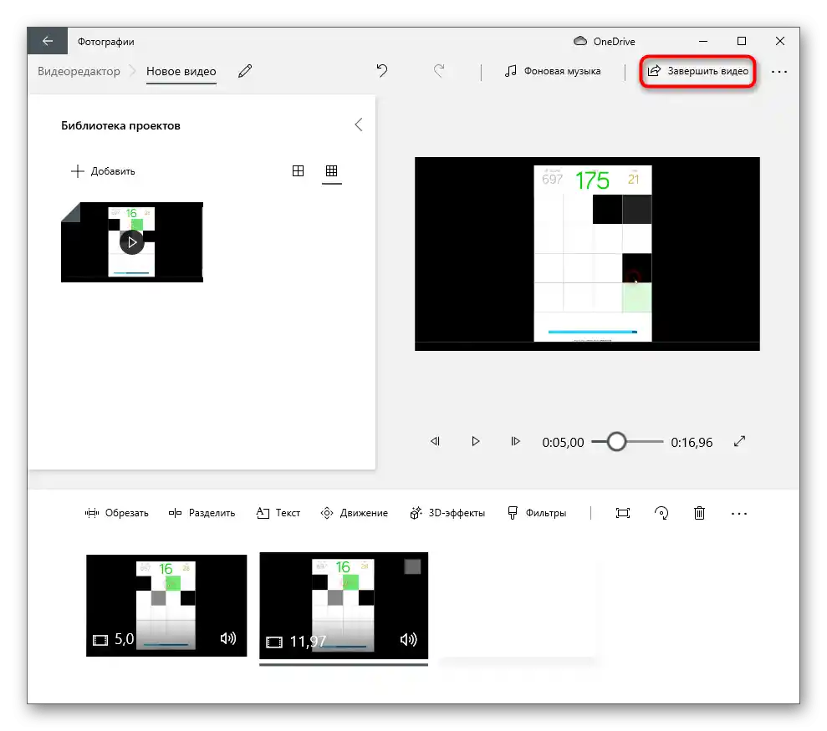Collapse the Библиотека проектов panel
827x731 pixels.
[359, 125]
